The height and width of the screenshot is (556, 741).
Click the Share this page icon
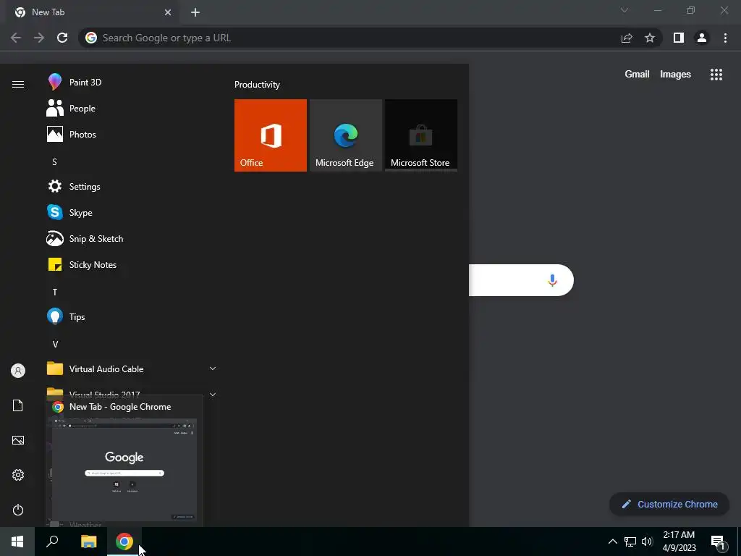point(627,38)
